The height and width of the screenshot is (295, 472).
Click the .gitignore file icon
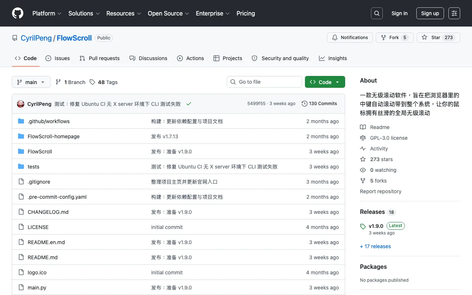point(21,182)
